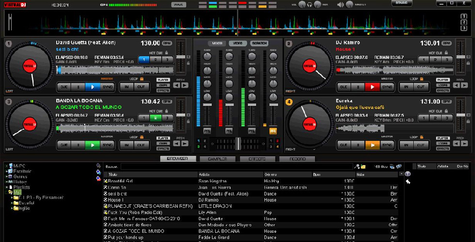Click SYNC on deck 2
This screenshot has width=475, height=242.
(x=387, y=87)
